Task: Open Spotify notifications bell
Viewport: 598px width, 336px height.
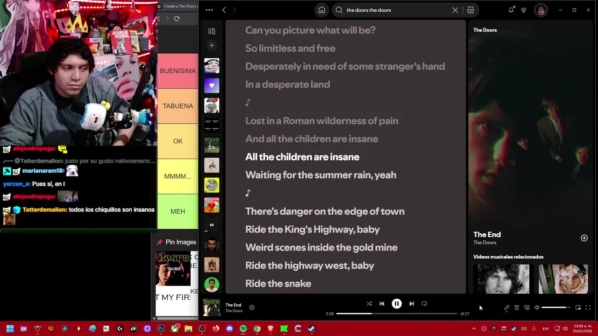Action: click(511, 10)
